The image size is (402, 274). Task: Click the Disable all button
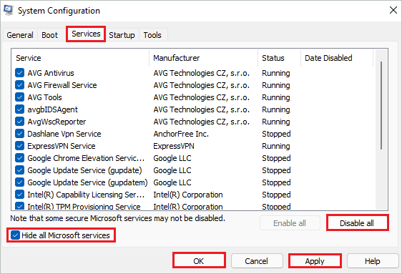357,223
